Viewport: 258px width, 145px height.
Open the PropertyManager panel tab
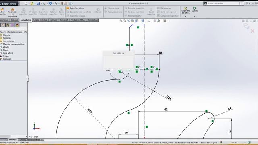pos(3,25)
